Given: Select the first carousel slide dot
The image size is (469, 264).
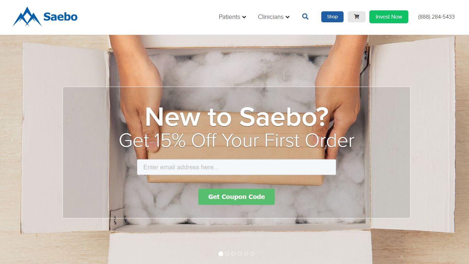Looking at the screenshot, I should (x=221, y=254).
